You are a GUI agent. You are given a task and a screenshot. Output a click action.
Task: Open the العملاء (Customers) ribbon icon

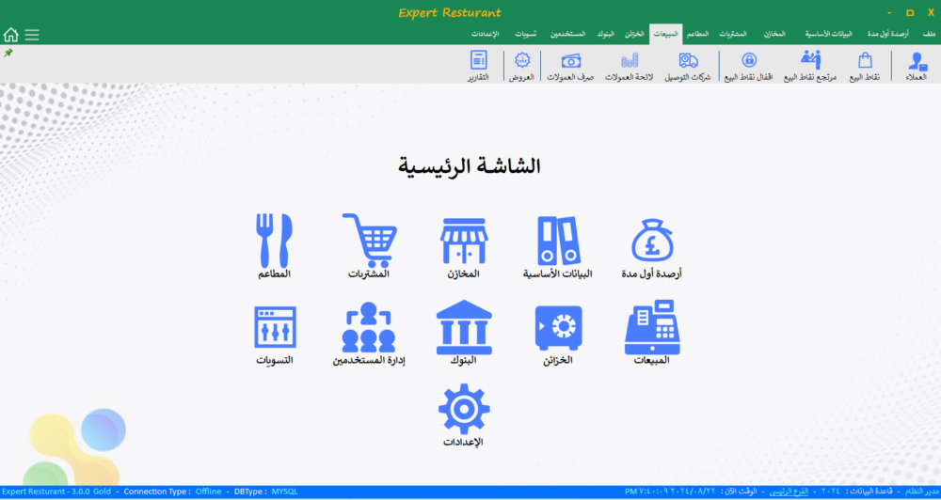(x=916, y=65)
